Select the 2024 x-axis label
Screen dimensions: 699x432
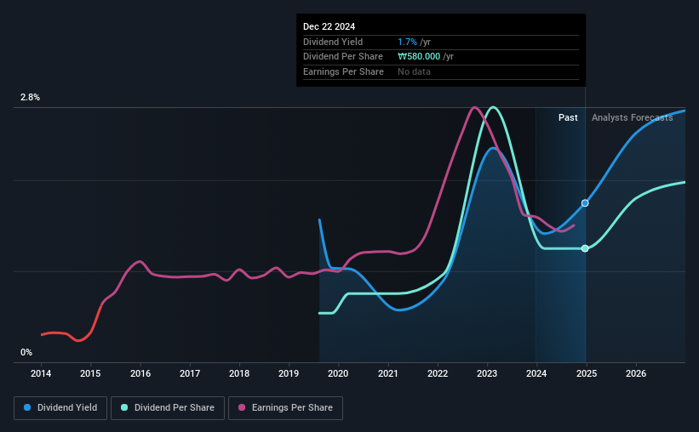[536, 373]
